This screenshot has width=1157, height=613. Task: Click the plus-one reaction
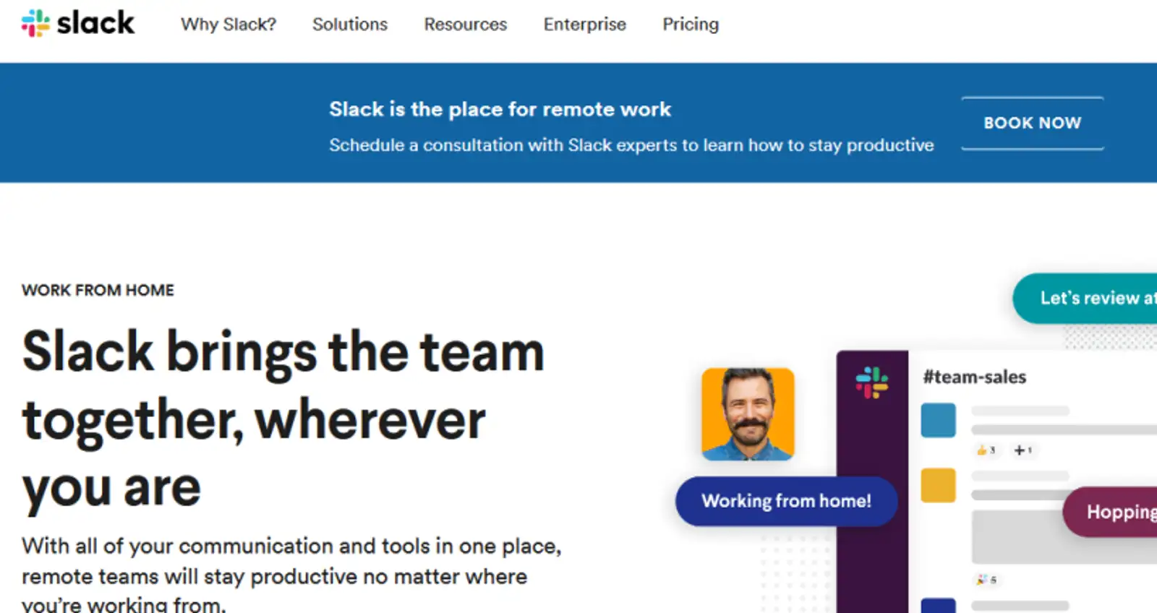(1022, 450)
